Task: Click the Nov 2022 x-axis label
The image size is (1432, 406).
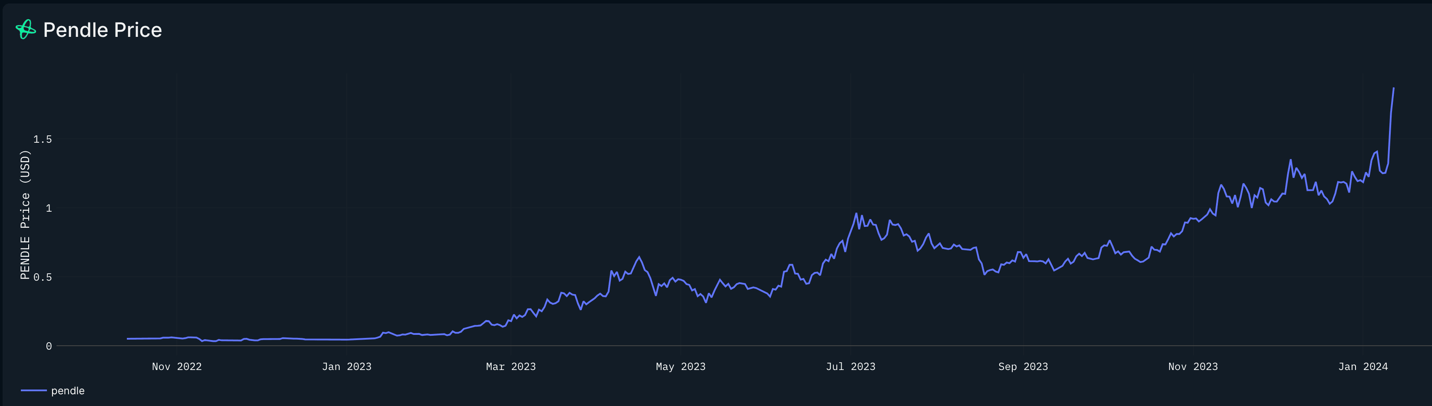Action: click(177, 367)
